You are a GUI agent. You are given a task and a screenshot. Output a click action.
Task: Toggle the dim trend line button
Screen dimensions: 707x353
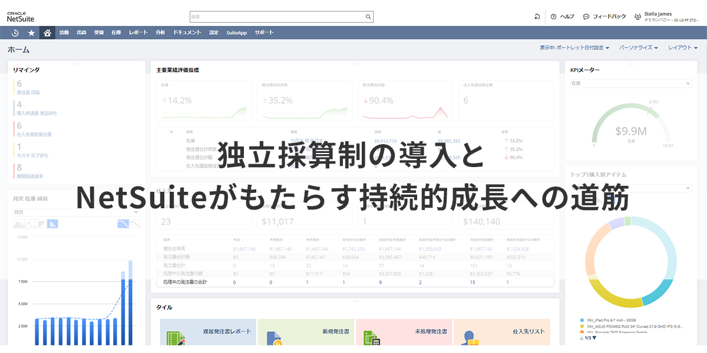[135, 224]
